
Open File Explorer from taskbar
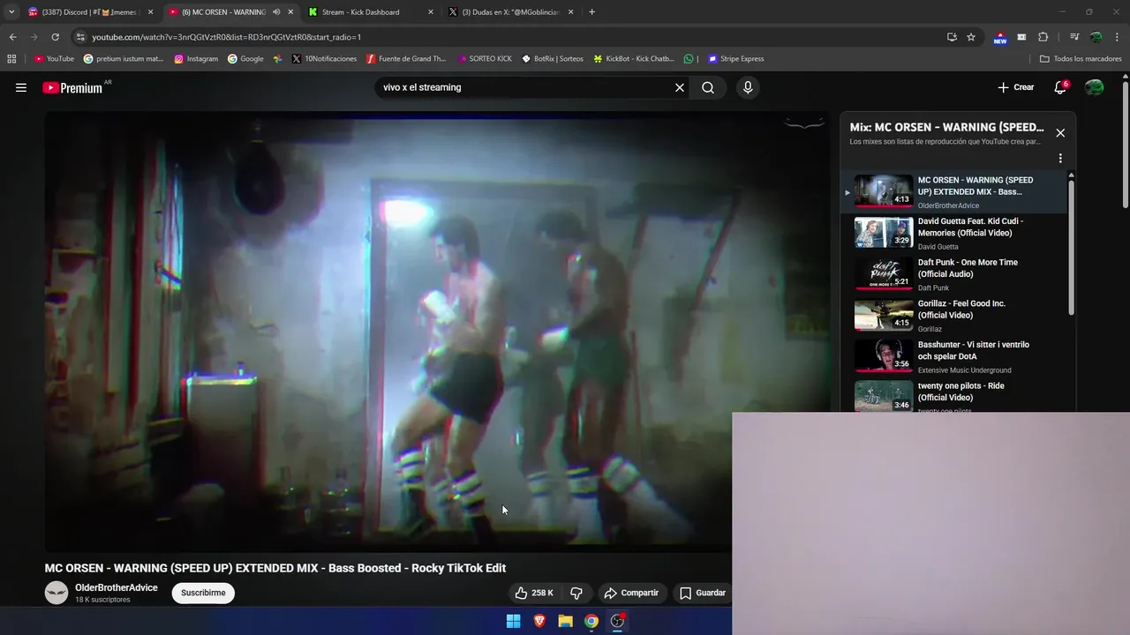565,621
